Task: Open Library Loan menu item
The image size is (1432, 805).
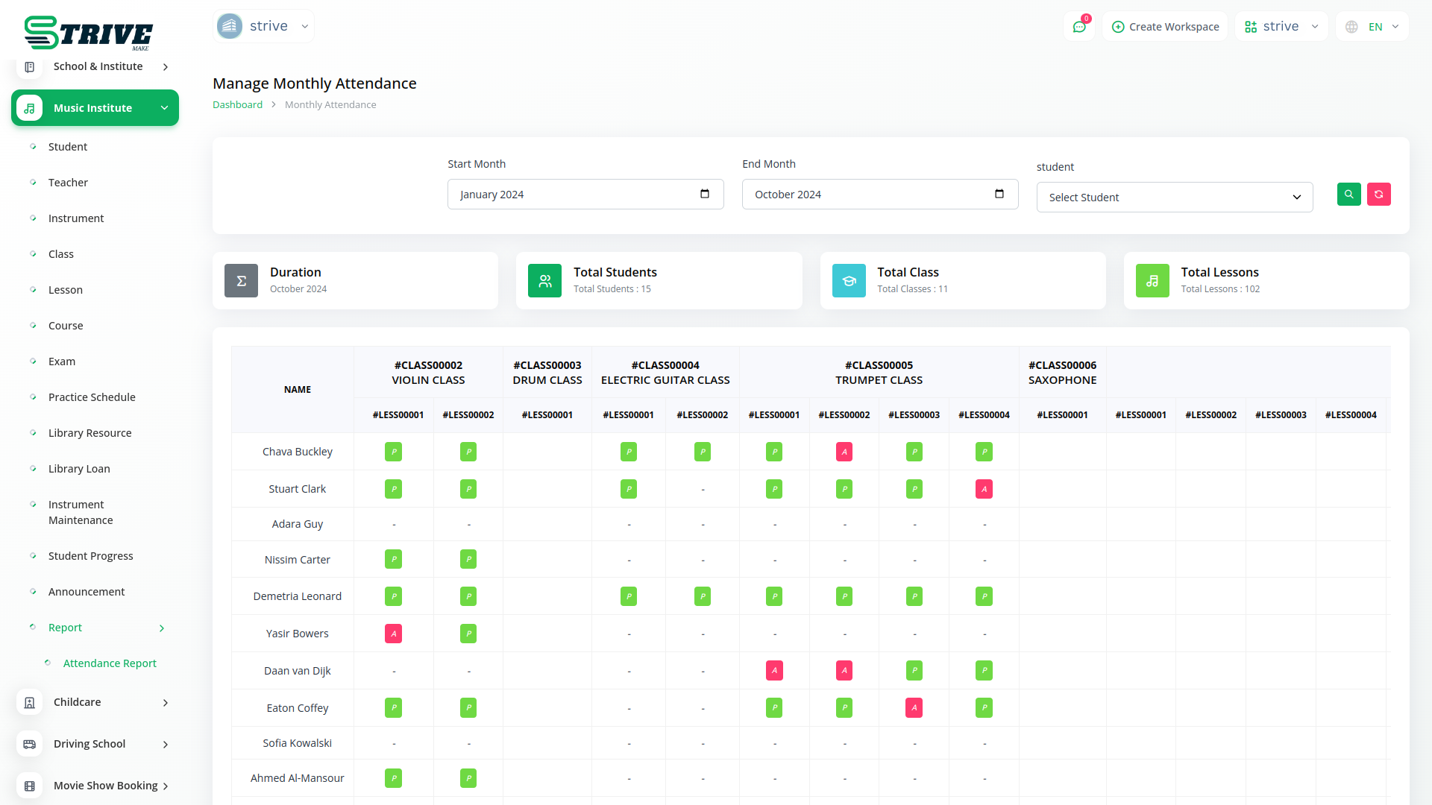Action: (79, 469)
